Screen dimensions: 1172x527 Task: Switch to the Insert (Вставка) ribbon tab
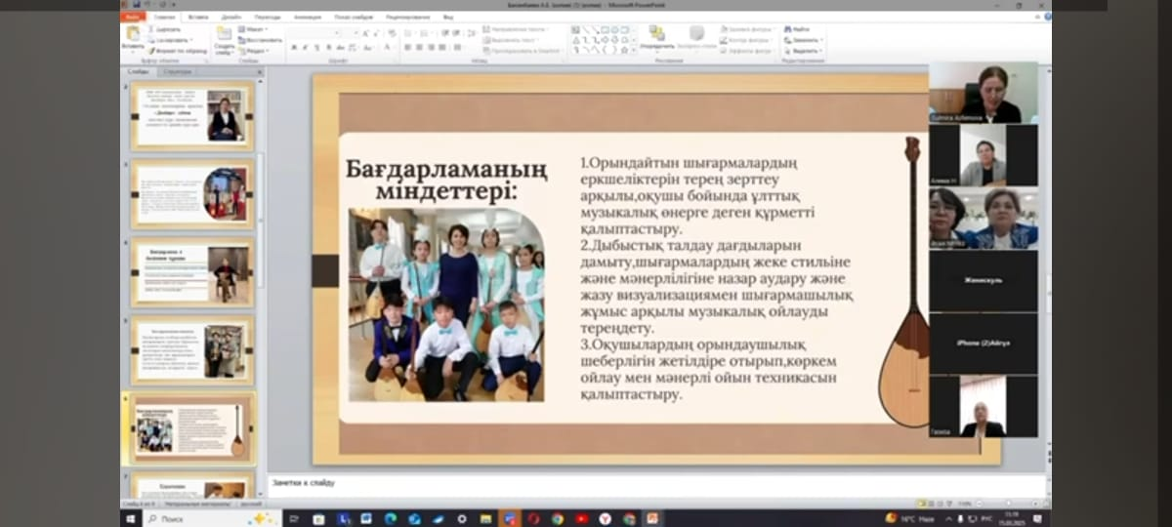point(197,17)
